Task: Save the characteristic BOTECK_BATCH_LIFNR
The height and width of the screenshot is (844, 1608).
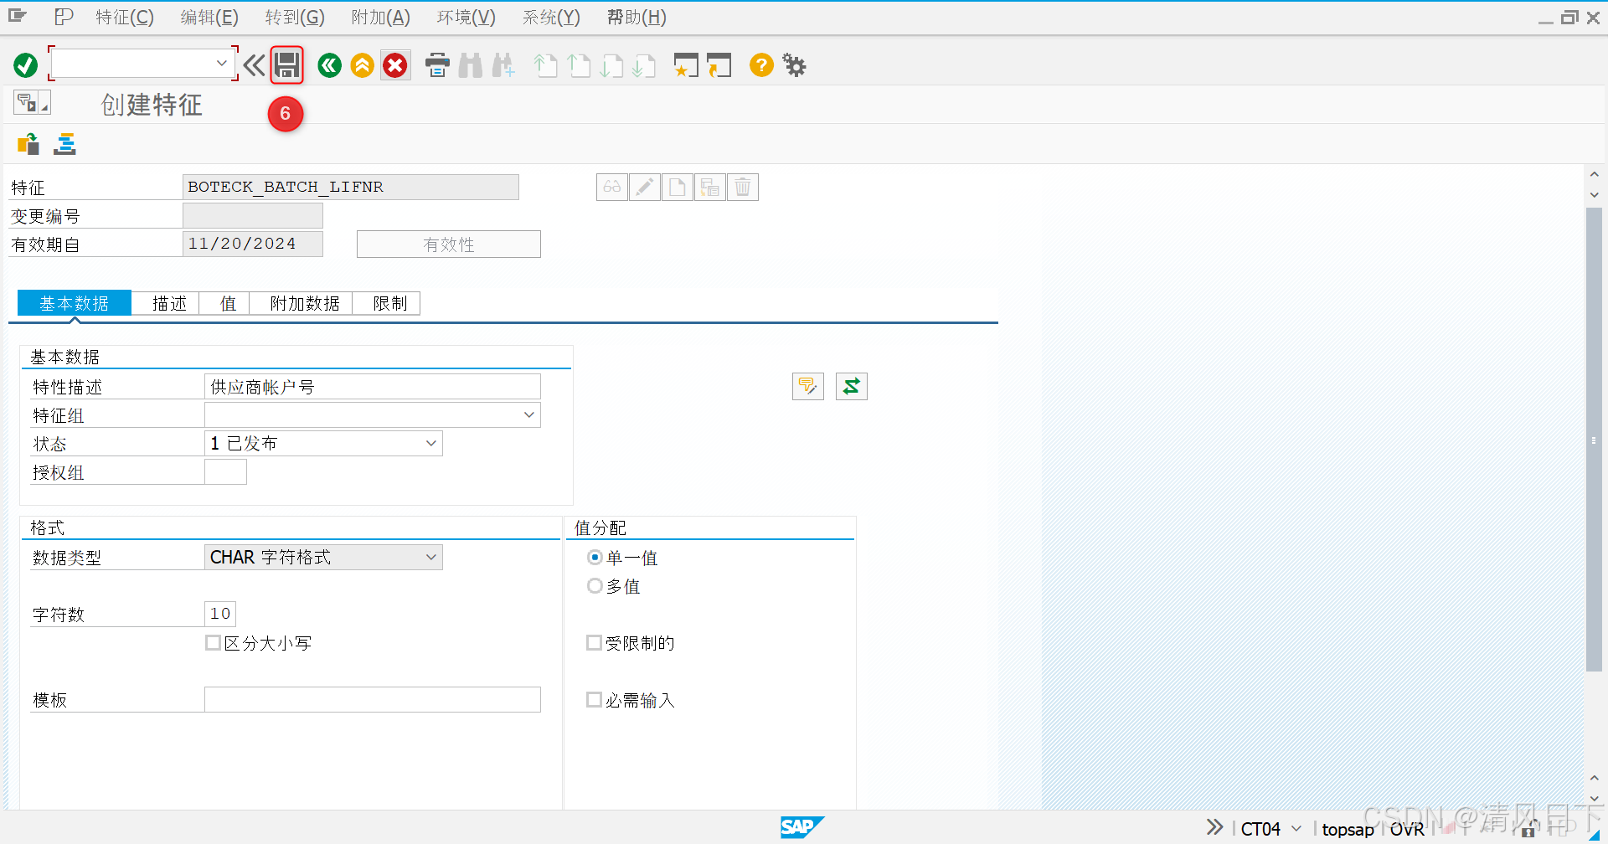Action: (286, 65)
